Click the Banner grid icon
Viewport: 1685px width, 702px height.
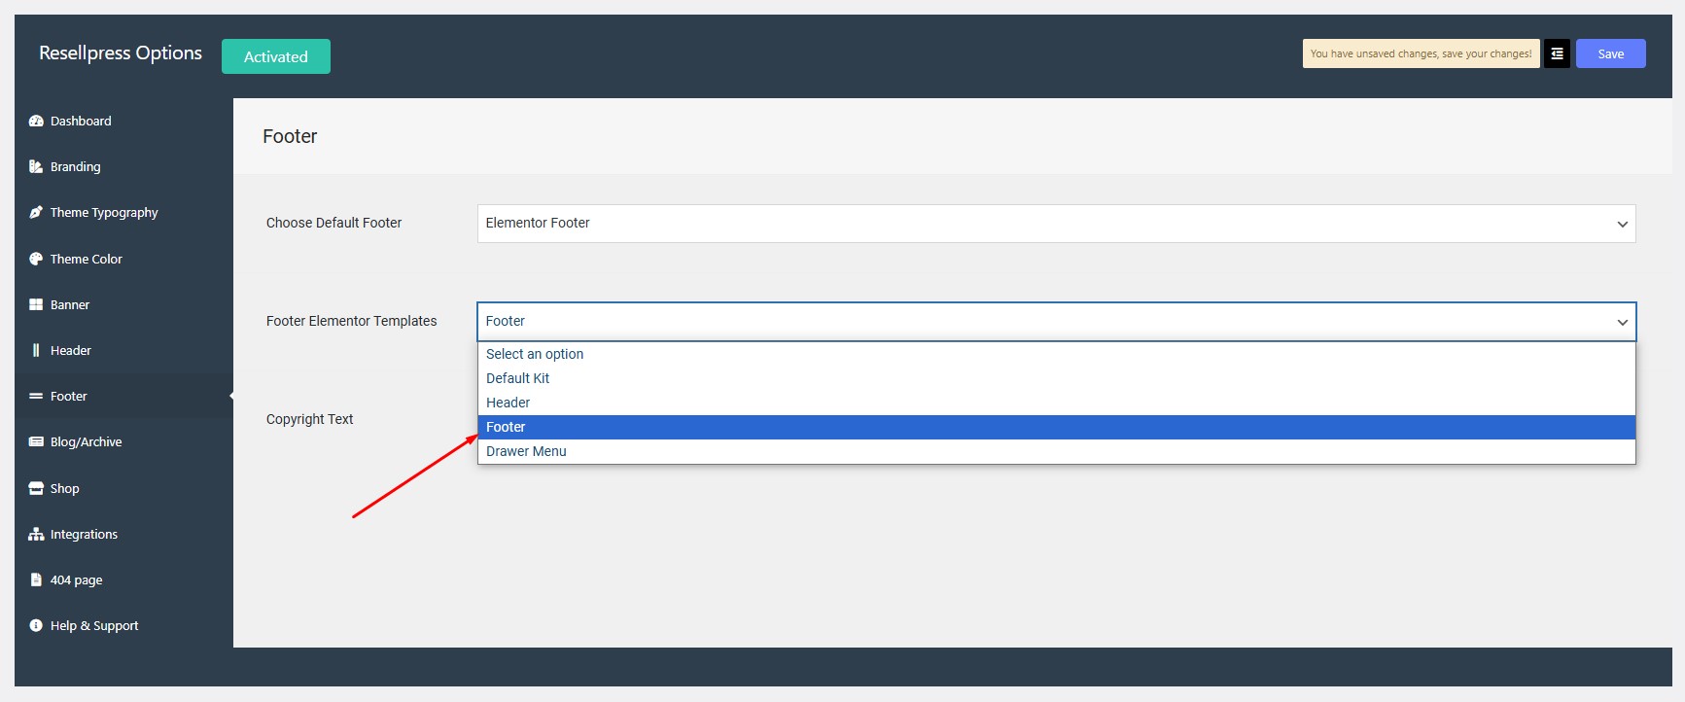(36, 305)
